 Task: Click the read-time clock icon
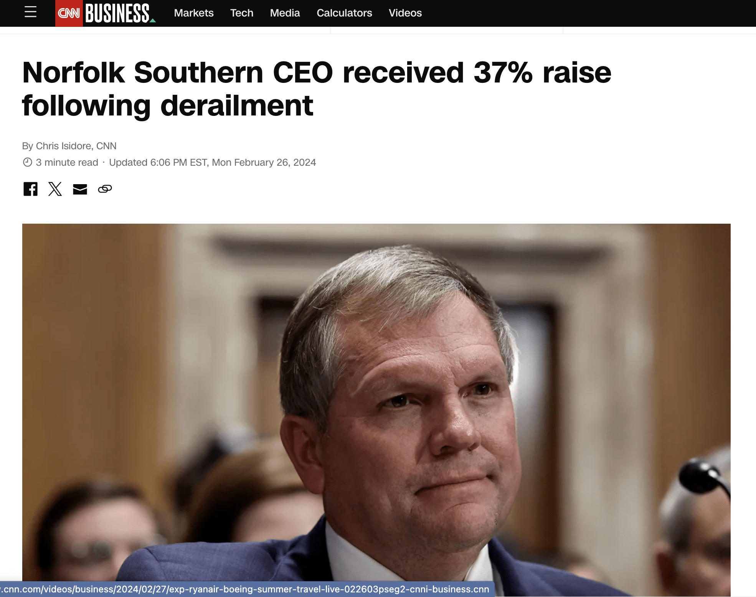[x=27, y=162]
